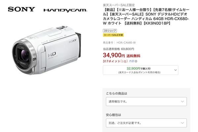The image size is (198, 132).
Task: Click the SONY logo at top left
Action: point(21,9)
